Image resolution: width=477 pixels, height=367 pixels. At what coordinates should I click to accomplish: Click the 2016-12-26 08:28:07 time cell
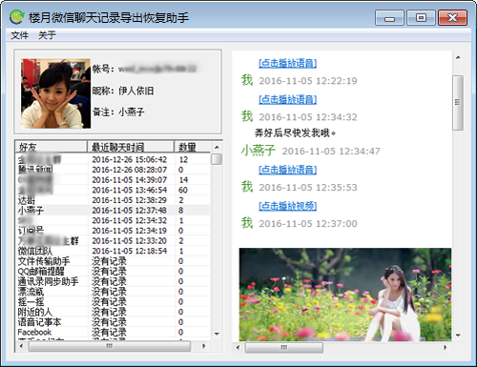(130, 170)
